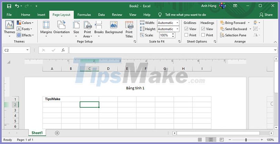
Task: Toggle Headings View checkbox
Action: [x=203, y=29]
